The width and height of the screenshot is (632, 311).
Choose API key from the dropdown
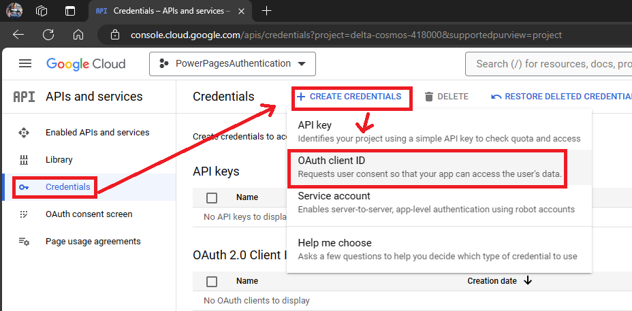[439, 131]
